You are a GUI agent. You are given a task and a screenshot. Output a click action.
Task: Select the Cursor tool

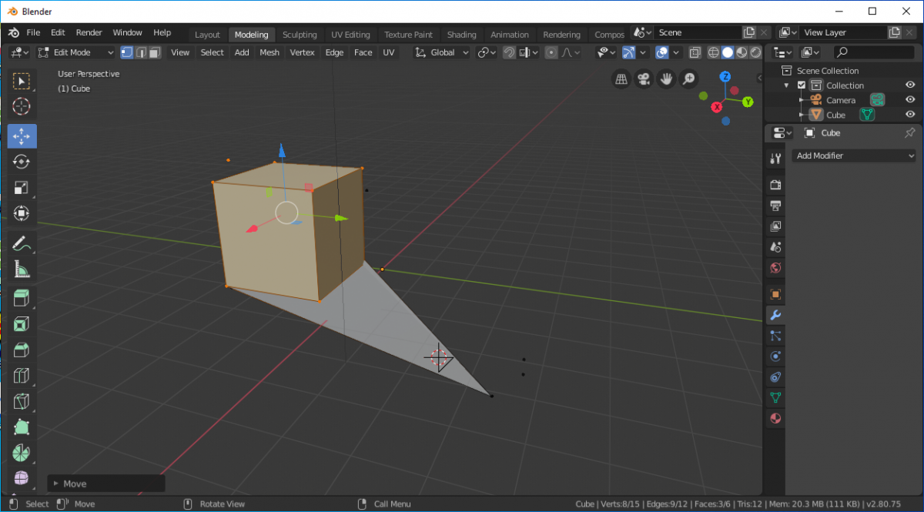(22, 106)
